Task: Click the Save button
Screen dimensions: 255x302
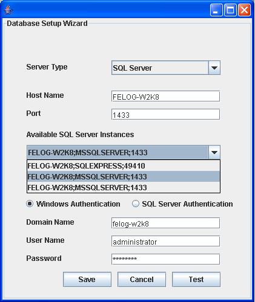Action: click(x=87, y=280)
